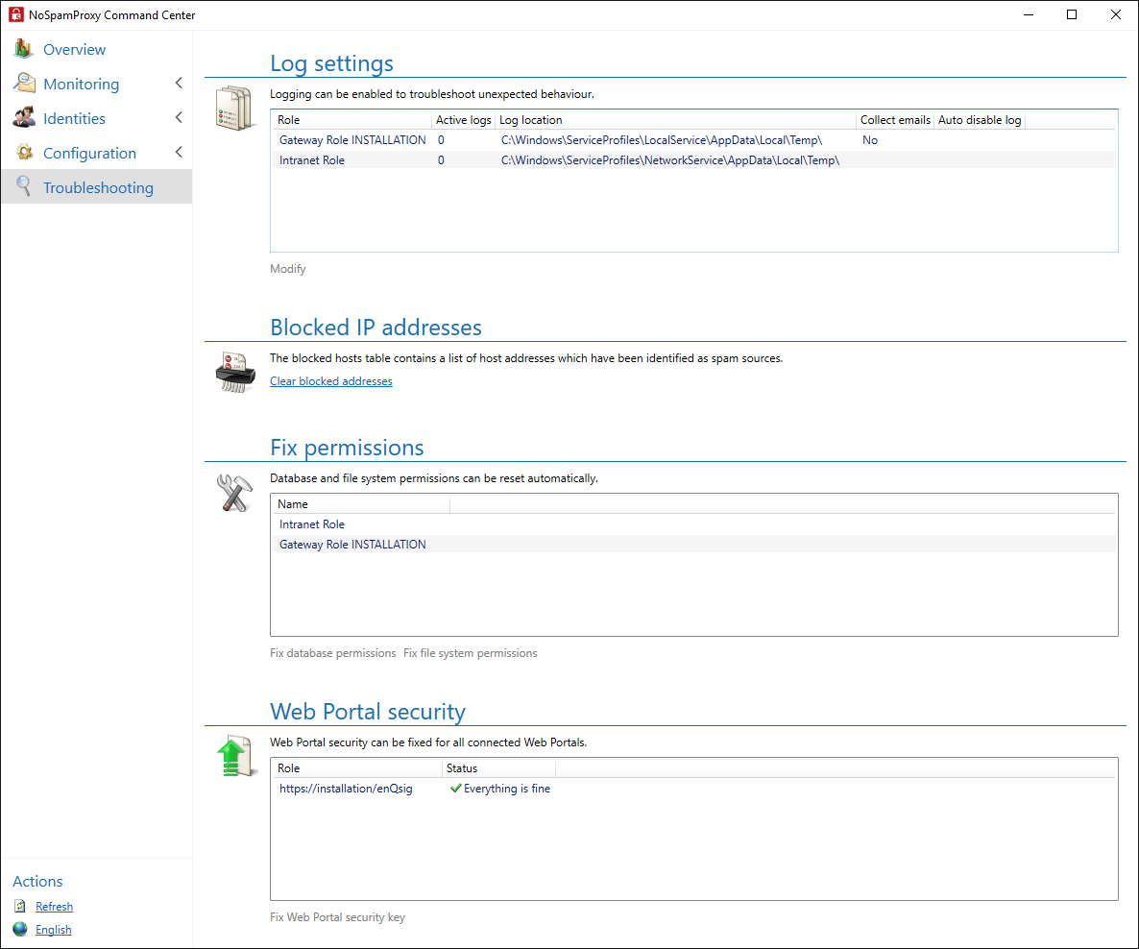Click the Role column header in Log settings
Viewport: 1139px width, 949px height.
[351, 120]
